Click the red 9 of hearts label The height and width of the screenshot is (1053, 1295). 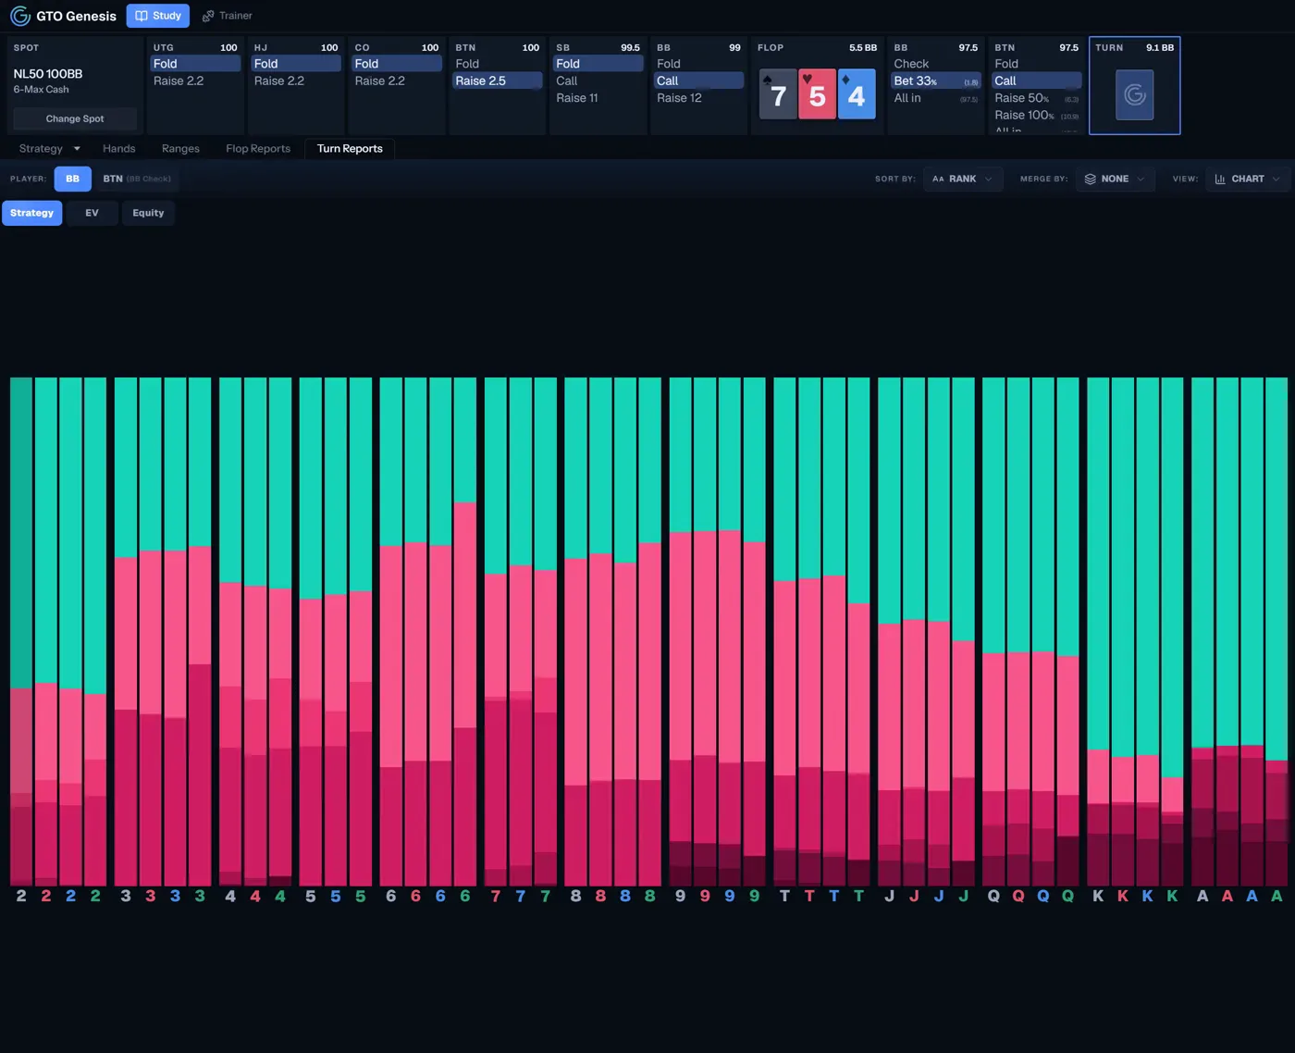[705, 896]
